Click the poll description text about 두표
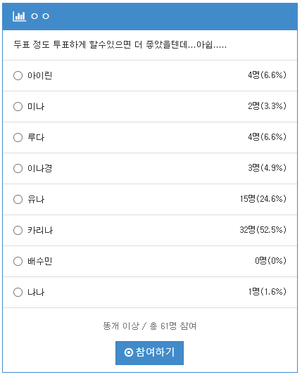Image resolution: width=302 pixels, height=377 pixels. click(x=120, y=45)
